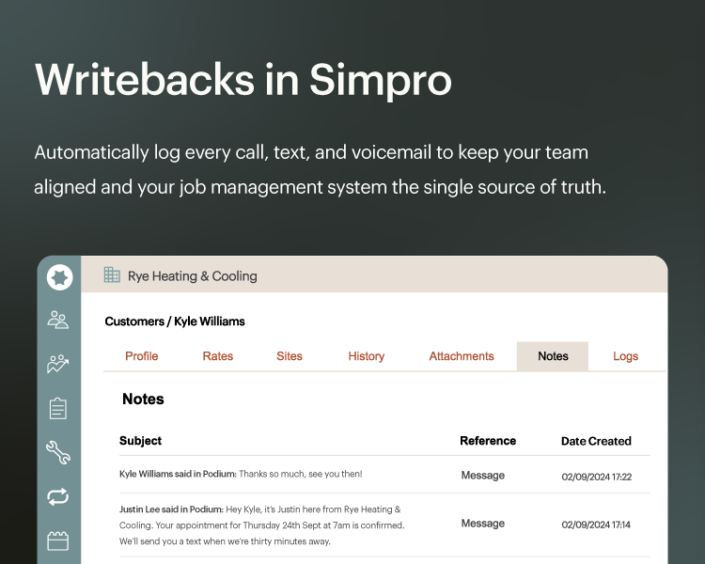Open the clipboard jobs sidebar icon

[58, 408]
